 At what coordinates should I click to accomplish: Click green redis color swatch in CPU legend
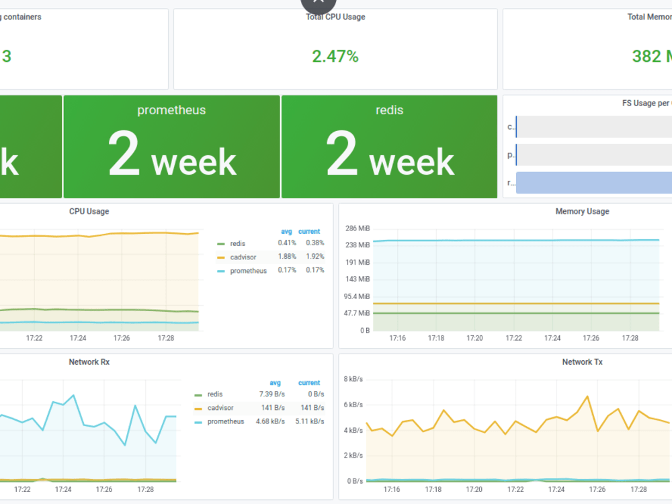point(220,244)
